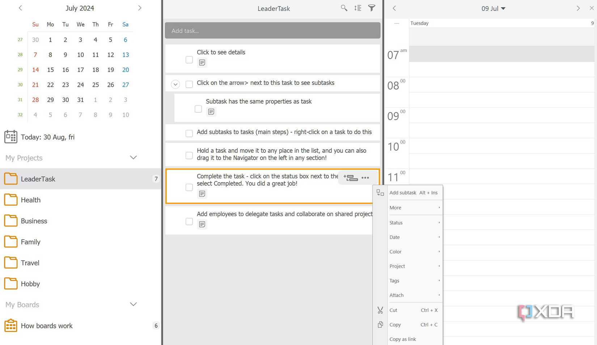Image resolution: width=597 pixels, height=345 pixels.
Task: Go to previous day in day planner
Action: 394,8
